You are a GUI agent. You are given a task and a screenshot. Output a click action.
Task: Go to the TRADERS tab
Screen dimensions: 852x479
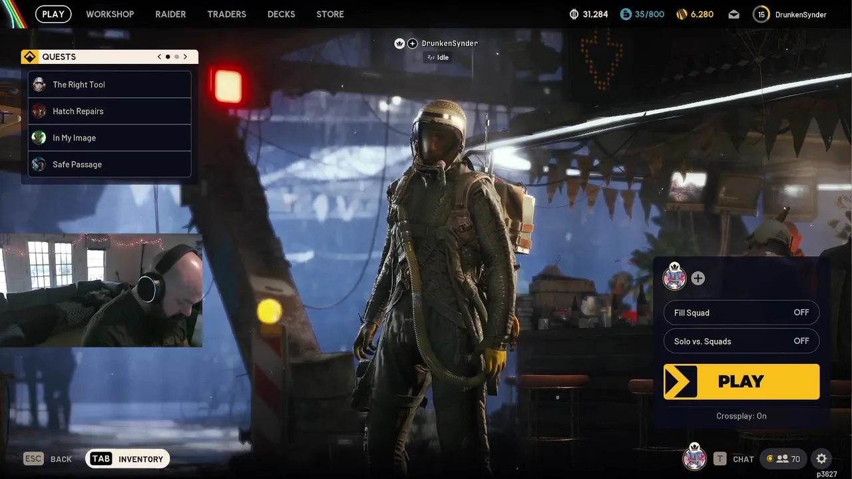[226, 14]
